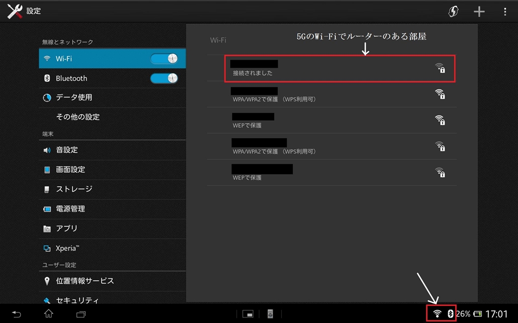Tap the data usage pie icon
This screenshot has width=518, height=323.
pyautogui.click(x=47, y=97)
